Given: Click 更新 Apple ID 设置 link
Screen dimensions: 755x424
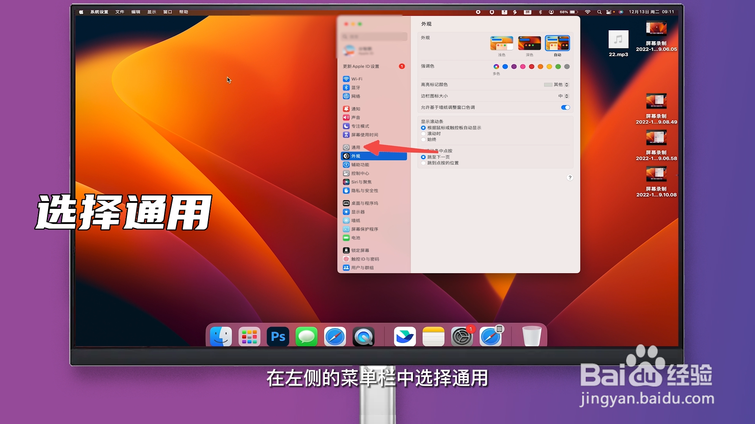Looking at the screenshot, I should (x=361, y=66).
